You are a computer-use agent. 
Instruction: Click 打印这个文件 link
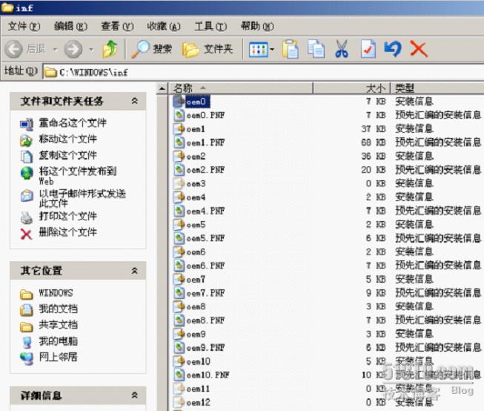point(68,216)
